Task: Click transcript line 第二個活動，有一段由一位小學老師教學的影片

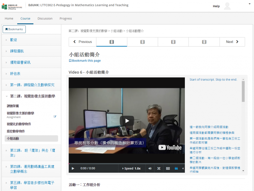Action: pos(215,160)
